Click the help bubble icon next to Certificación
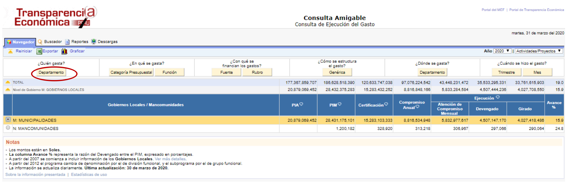This screenshot has height=187, width=567. 386,104
